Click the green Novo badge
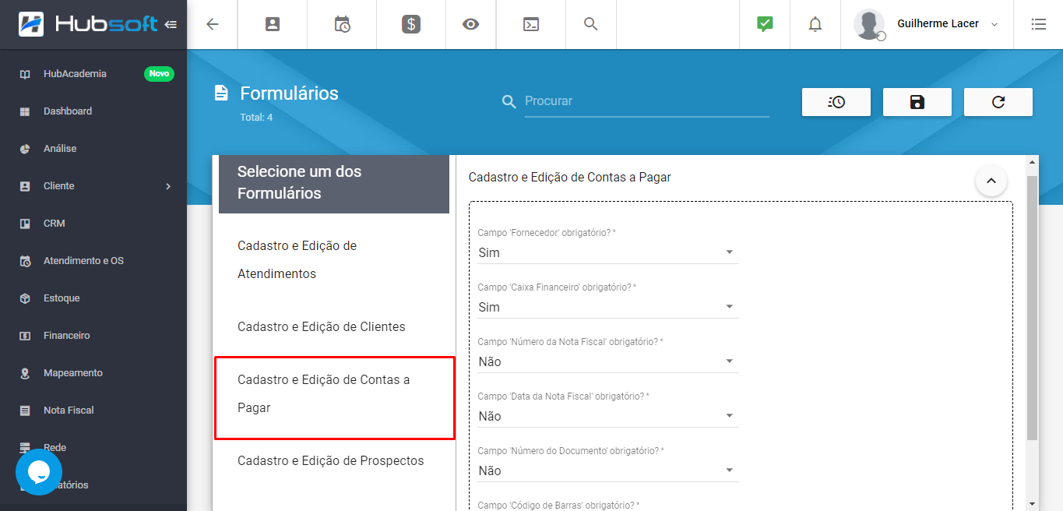This screenshot has width=1063, height=511. coord(159,74)
